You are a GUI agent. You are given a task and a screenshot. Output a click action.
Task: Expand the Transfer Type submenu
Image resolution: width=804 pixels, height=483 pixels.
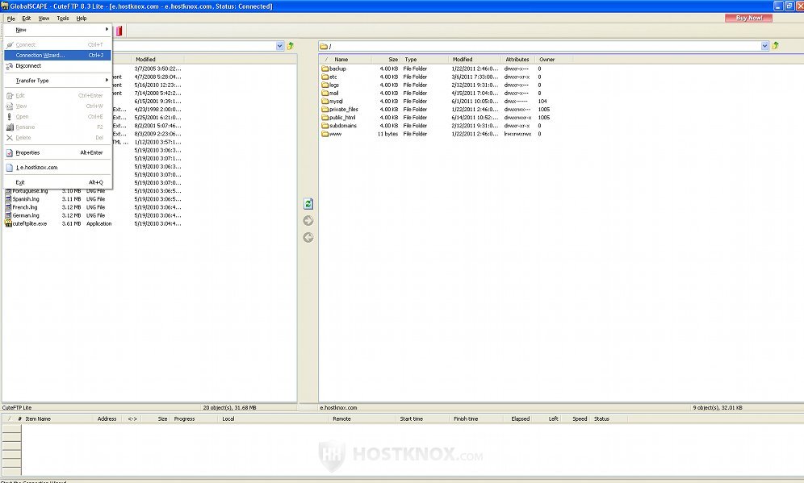pos(57,81)
